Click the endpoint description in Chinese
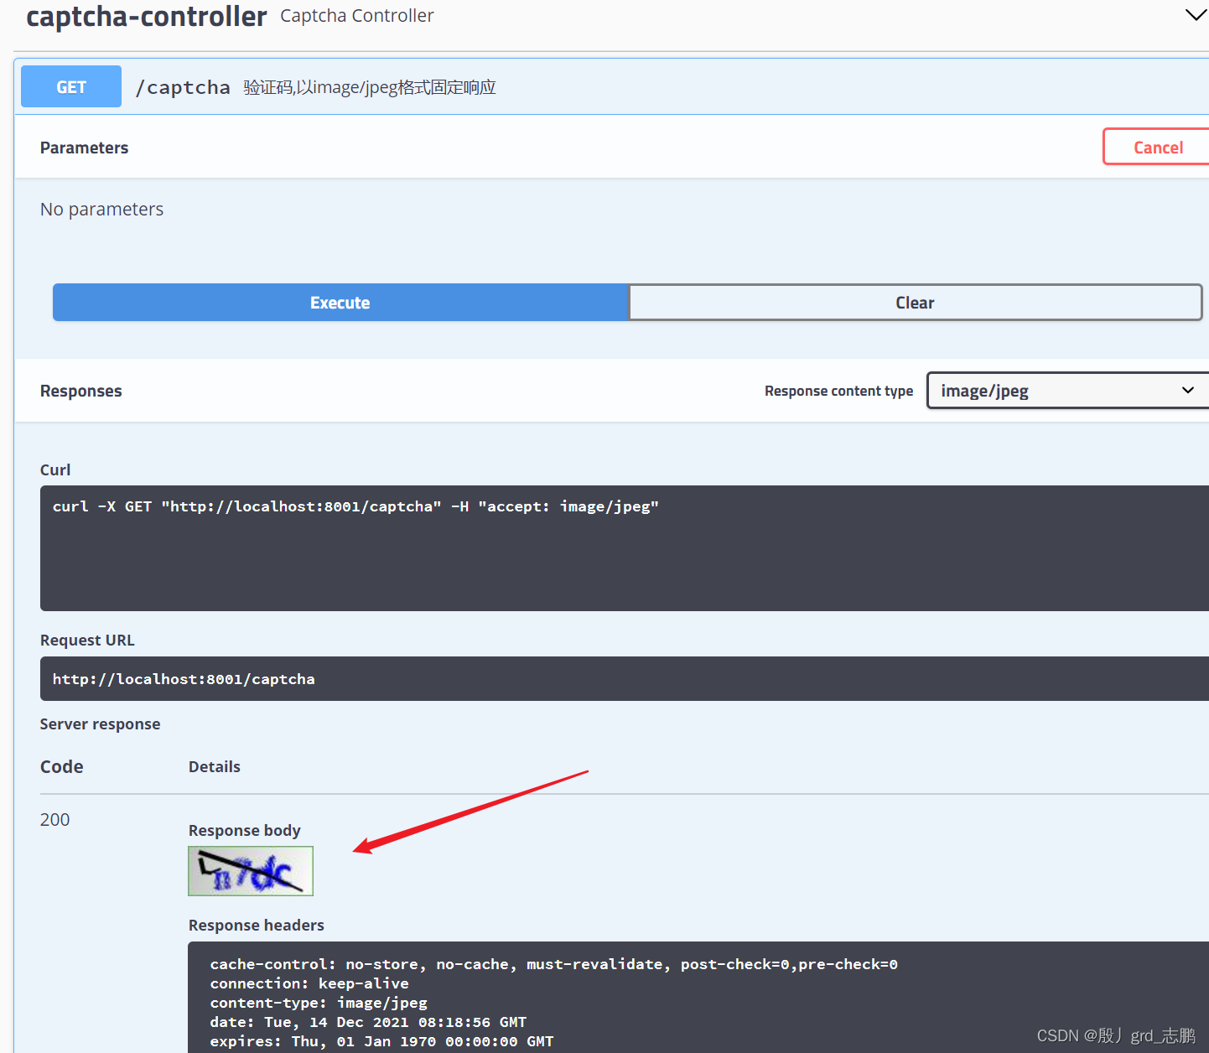Screen dimensions: 1209x1053 coord(370,87)
